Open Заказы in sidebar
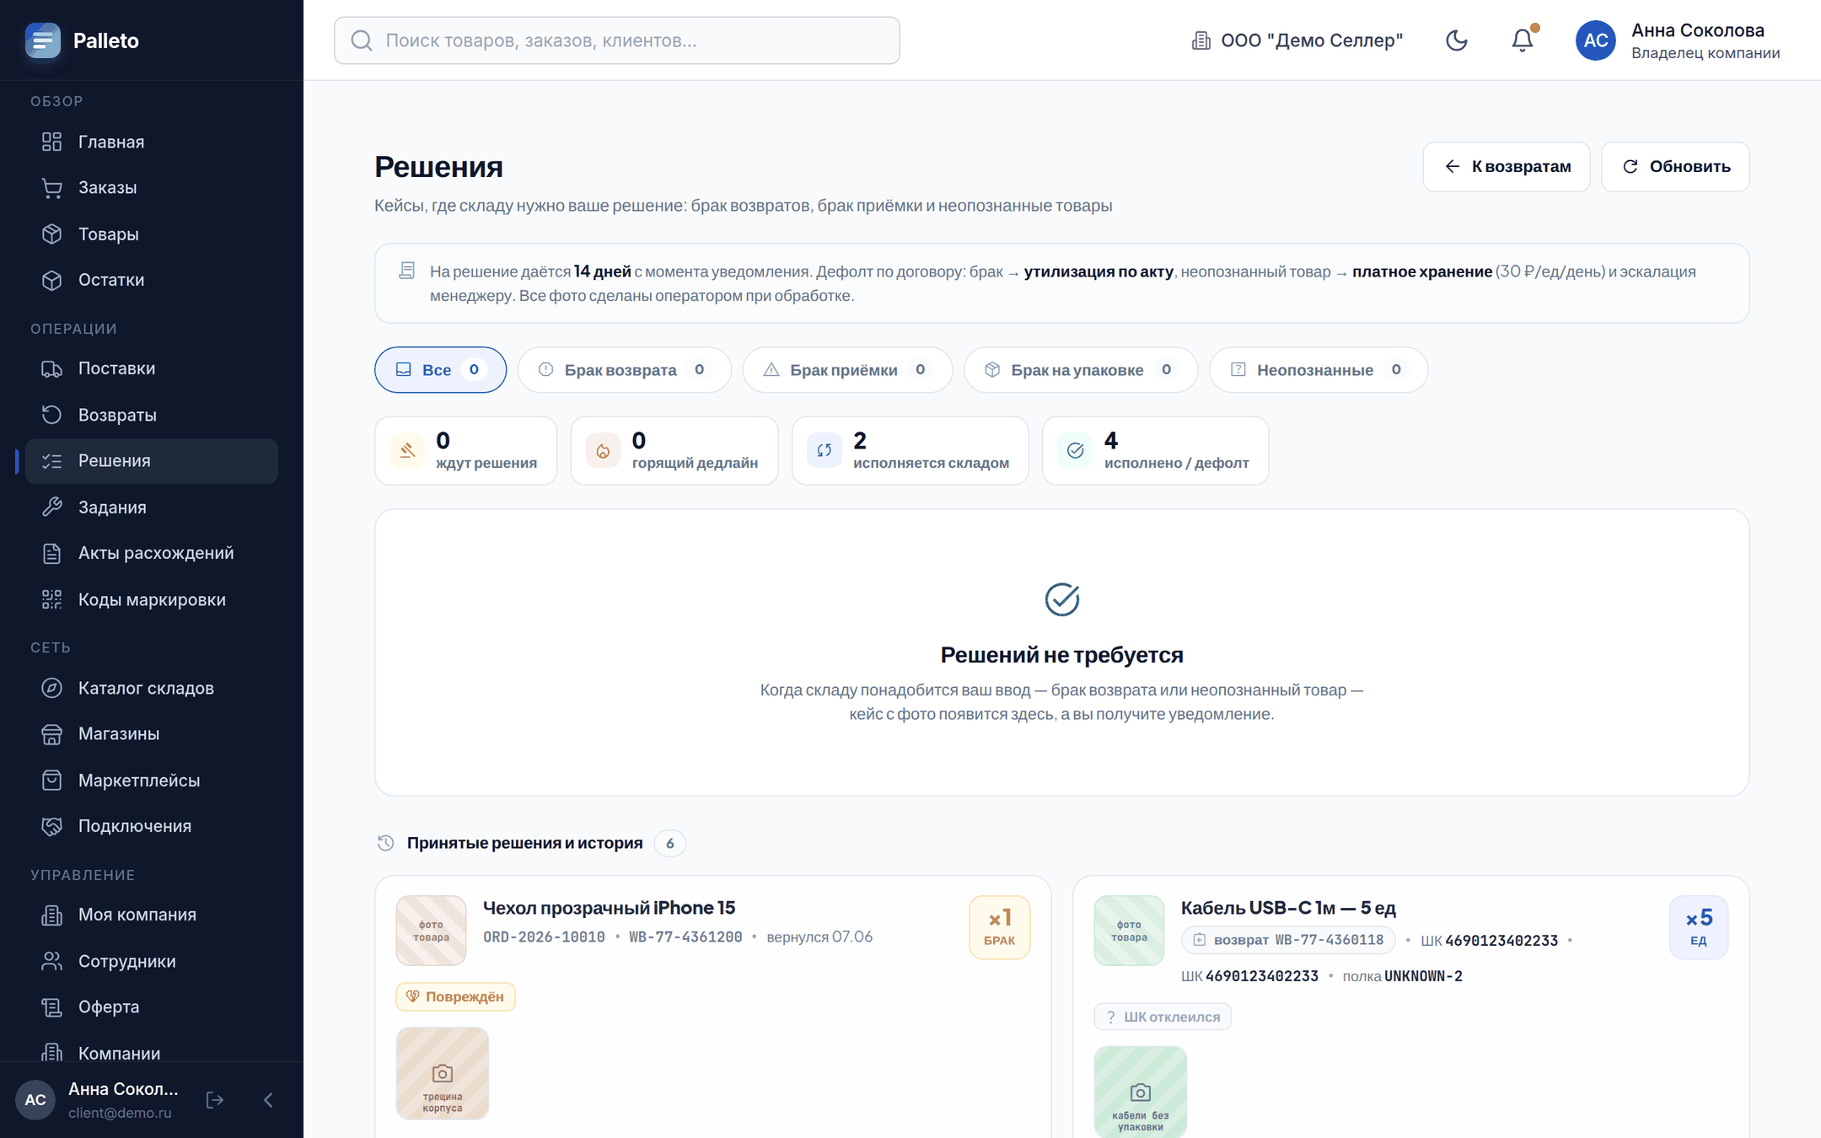 [x=152, y=187]
